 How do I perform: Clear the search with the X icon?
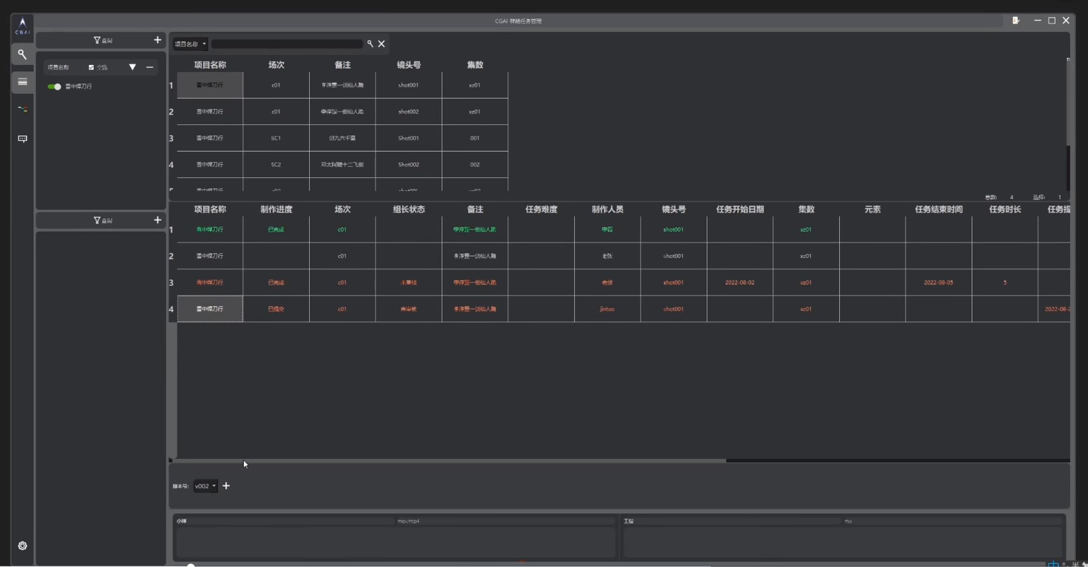381,44
